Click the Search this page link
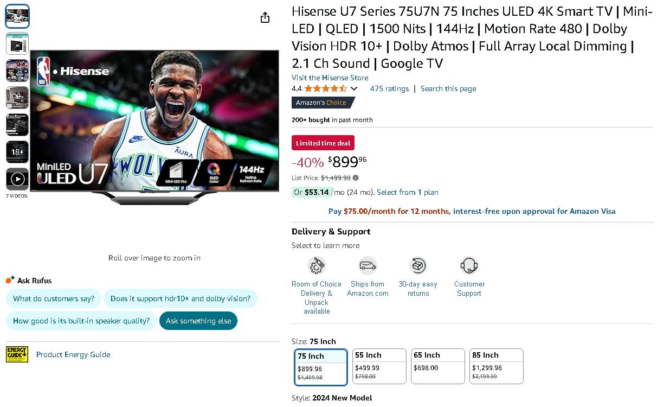Screen dimensions: 657x407 pos(448,88)
